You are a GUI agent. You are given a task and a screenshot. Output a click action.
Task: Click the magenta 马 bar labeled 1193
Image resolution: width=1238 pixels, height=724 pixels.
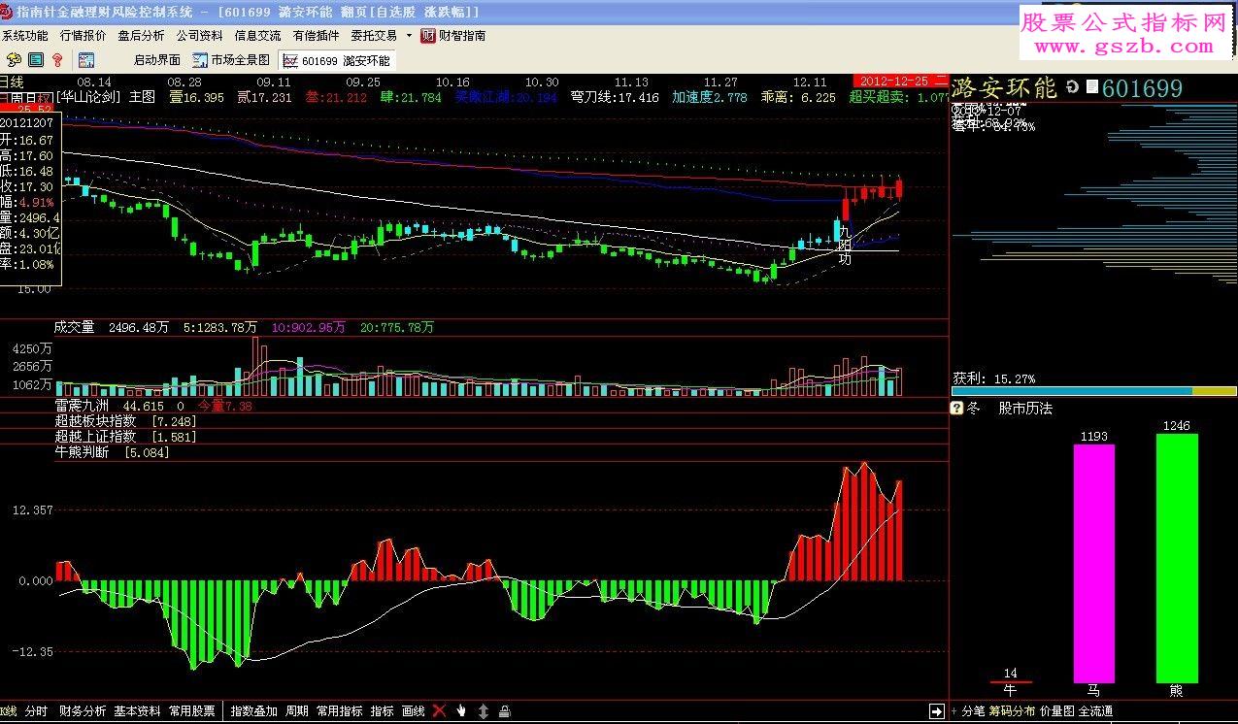[1093, 564]
